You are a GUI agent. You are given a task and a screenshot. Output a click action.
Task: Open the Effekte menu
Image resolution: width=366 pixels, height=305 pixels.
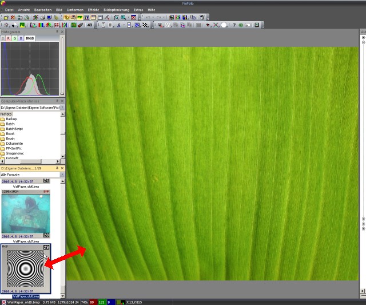pyautogui.click(x=93, y=10)
